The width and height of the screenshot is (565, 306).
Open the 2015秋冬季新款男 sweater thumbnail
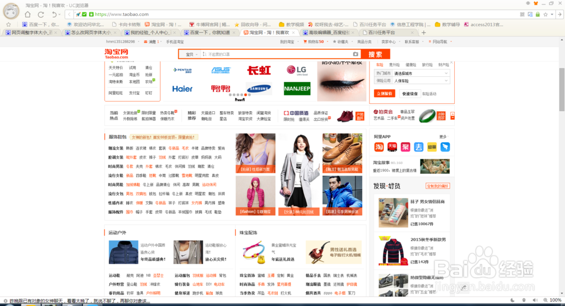pyautogui.click(x=393, y=251)
